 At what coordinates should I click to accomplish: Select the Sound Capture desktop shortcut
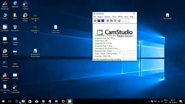(25, 5)
